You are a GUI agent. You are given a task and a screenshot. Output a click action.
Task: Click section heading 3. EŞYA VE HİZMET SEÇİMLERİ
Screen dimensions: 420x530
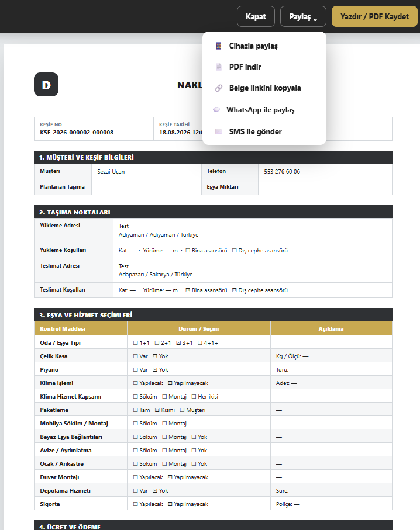tap(85, 315)
